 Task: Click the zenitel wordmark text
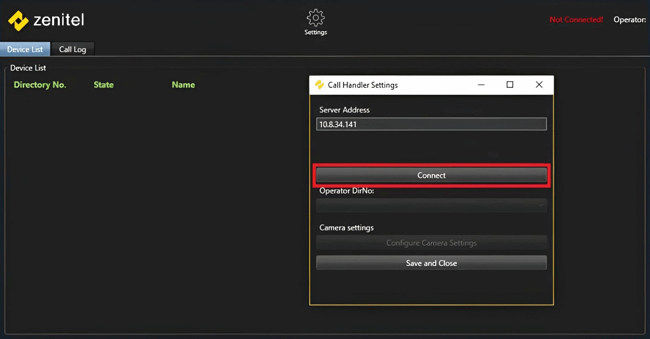(x=59, y=20)
